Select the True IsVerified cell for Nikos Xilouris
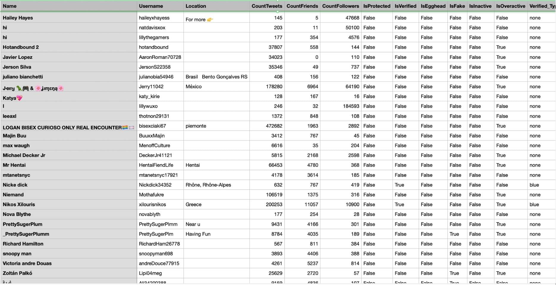Viewport: 556px width, 285px height. point(399,204)
